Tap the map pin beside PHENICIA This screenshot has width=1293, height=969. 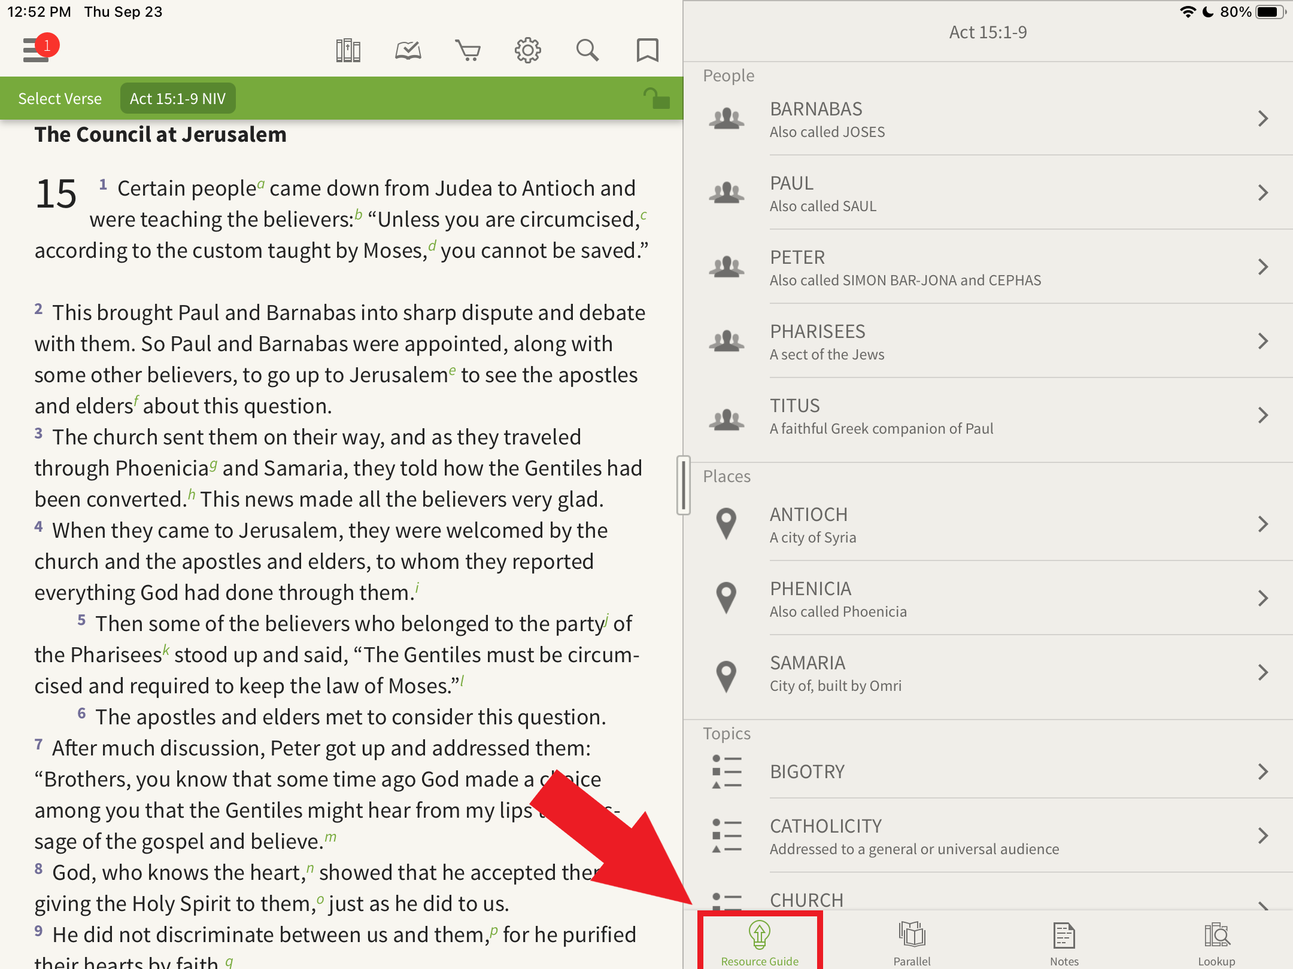coord(726,598)
